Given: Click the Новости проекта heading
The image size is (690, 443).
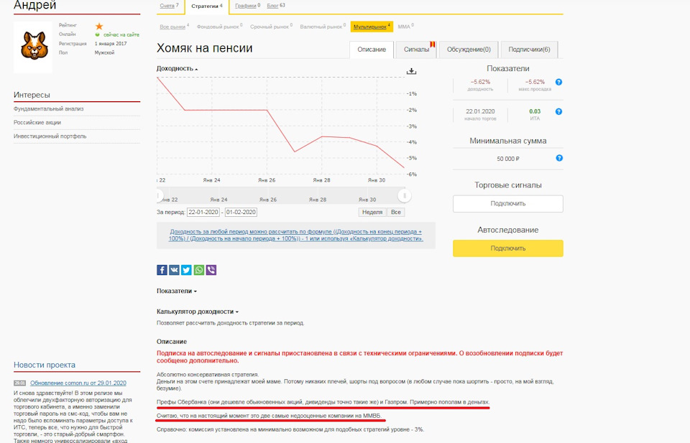Looking at the screenshot, I should pyautogui.click(x=45, y=365).
